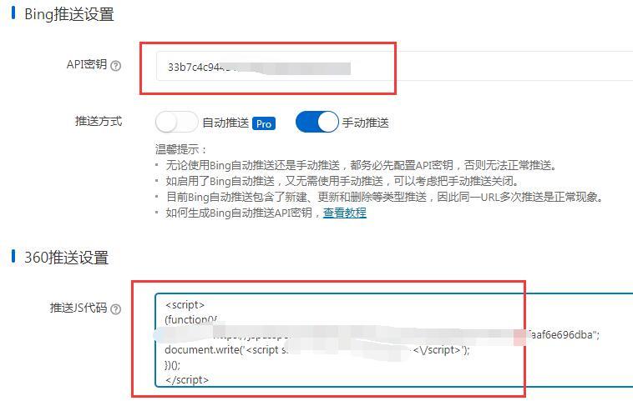The image size is (633, 401).
Task: Place cursor on the closing </script> line
Action: tap(187, 379)
